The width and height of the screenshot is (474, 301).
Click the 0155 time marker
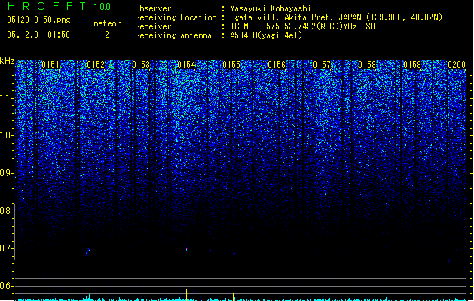point(231,65)
